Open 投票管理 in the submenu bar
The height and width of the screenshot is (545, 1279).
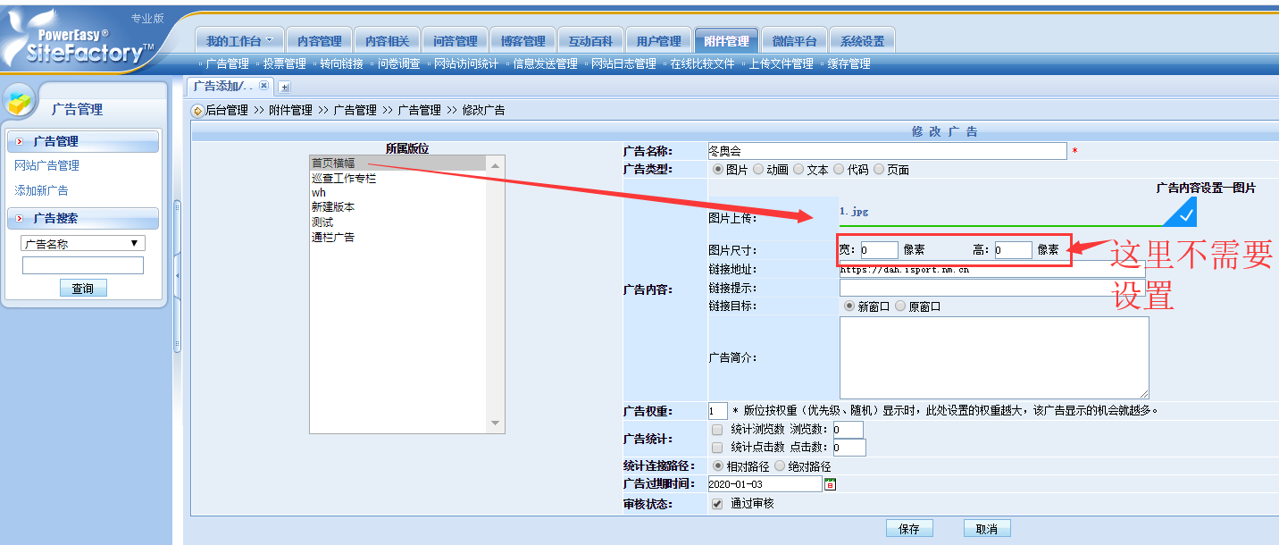(x=284, y=64)
